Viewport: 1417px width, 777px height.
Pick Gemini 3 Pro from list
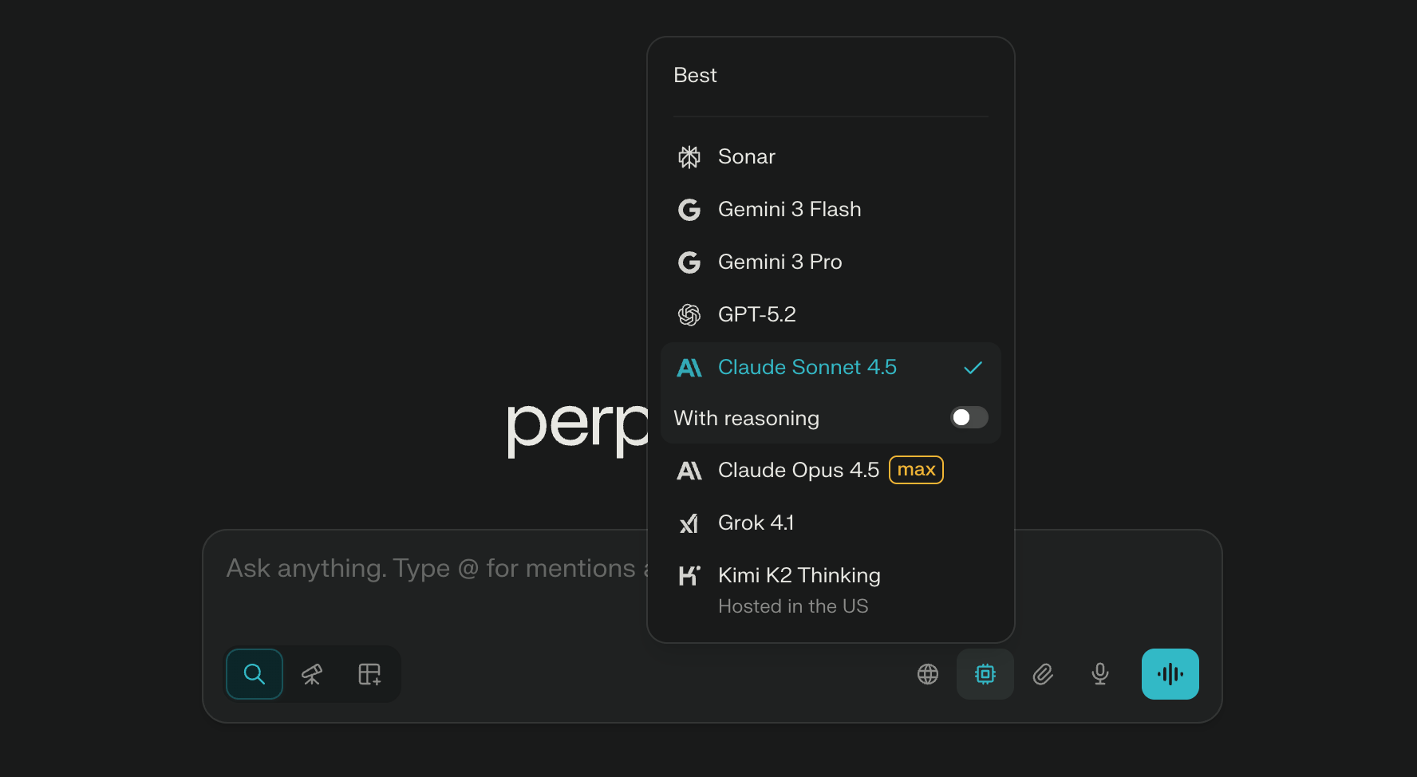(780, 262)
